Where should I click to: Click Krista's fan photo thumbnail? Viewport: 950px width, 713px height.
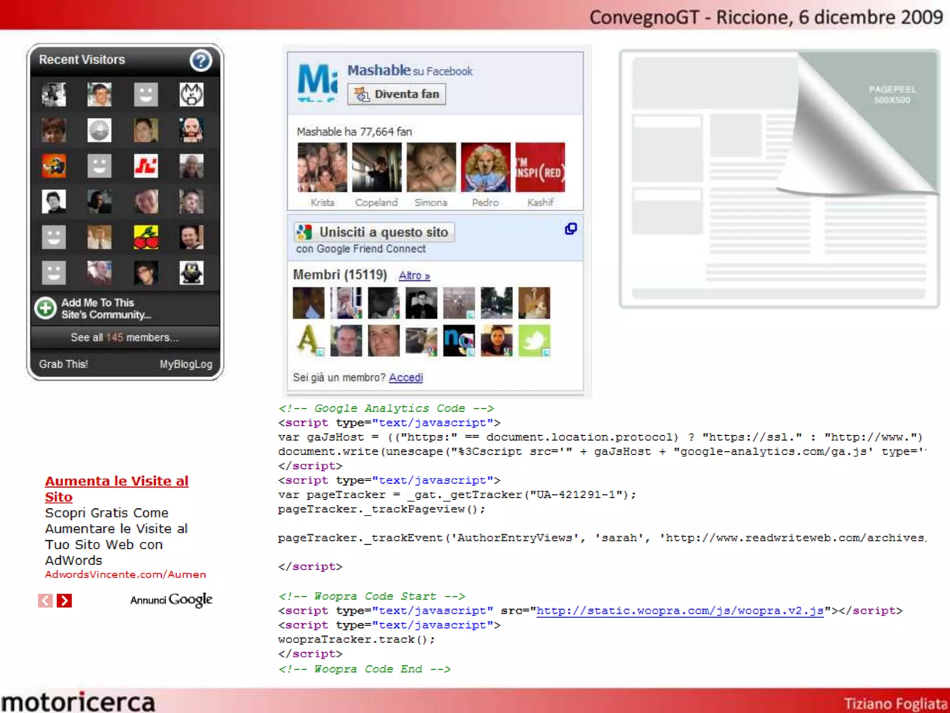(x=322, y=168)
